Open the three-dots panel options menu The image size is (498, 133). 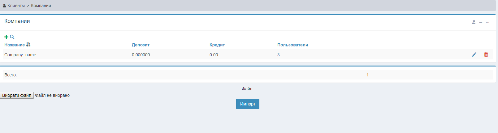(x=487, y=22)
